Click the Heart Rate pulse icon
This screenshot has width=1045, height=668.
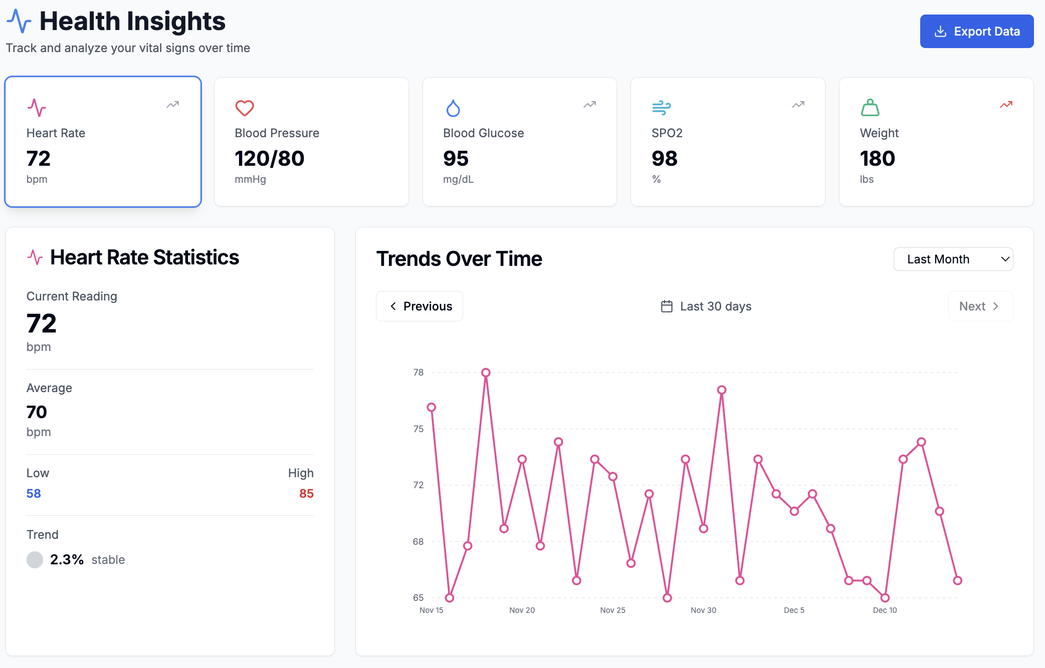[x=37, y=107]
